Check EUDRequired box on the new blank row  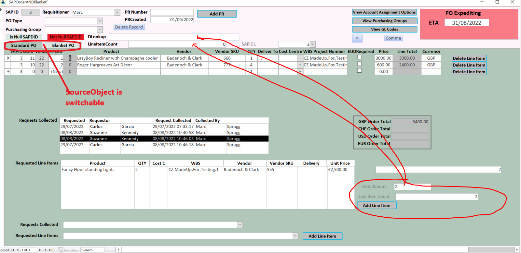(x=359, y=70)
